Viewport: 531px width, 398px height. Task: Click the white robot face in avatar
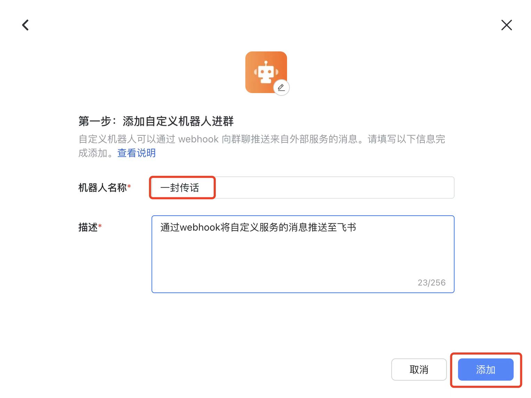pyautogui.click(x=266, y=72)
